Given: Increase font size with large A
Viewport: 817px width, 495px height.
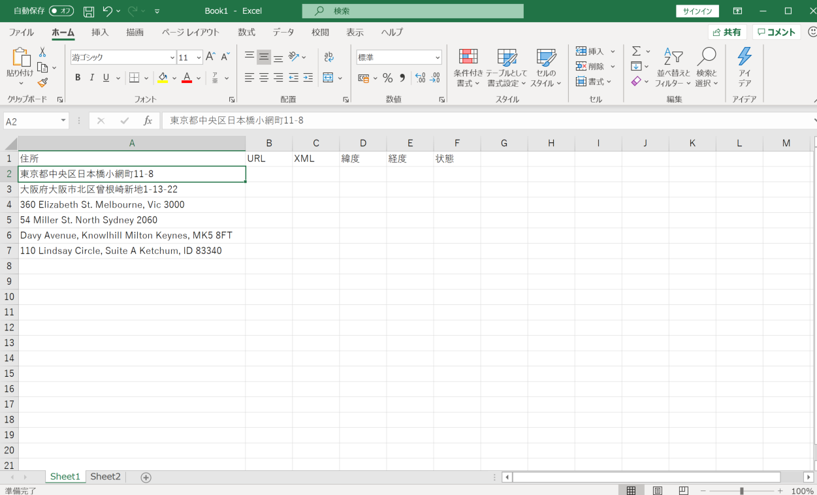Looking at the screenshot, I should coord(210,57).
